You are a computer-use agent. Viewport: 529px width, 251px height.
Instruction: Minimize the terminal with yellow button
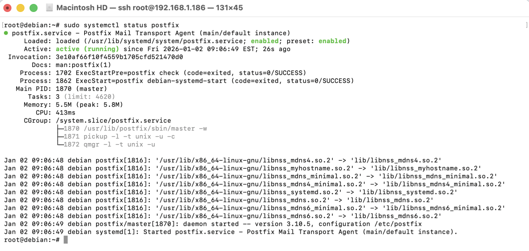tap(20, 8)
